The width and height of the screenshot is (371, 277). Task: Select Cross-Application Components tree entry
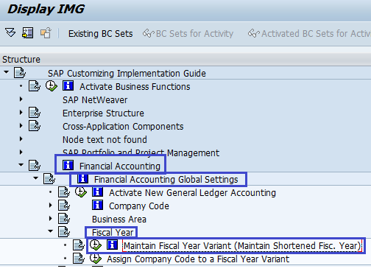pos(123,127)
